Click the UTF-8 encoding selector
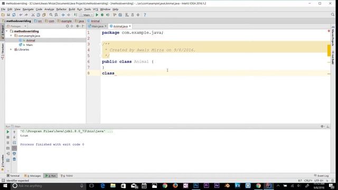338x190 pixels. point(318,180)
